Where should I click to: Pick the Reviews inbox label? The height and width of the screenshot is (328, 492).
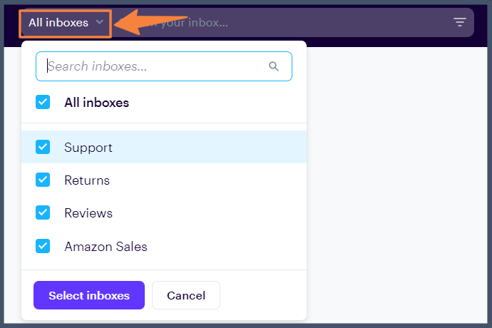[x=88, y=213]
